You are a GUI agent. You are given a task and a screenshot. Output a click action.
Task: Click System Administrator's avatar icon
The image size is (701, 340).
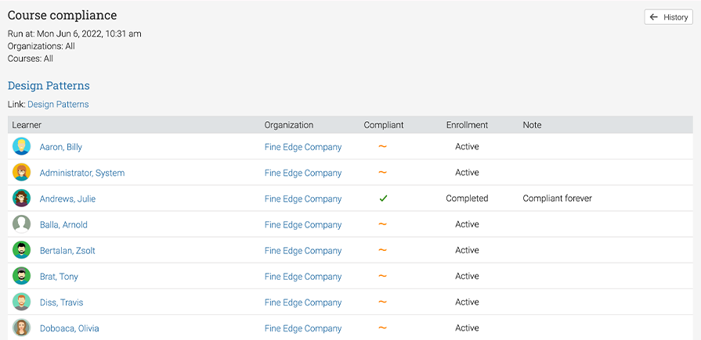21,172
